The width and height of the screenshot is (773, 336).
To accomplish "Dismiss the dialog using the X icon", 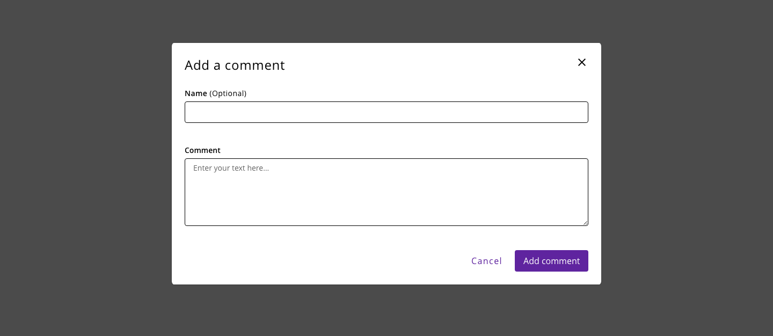I will point(582,62).
